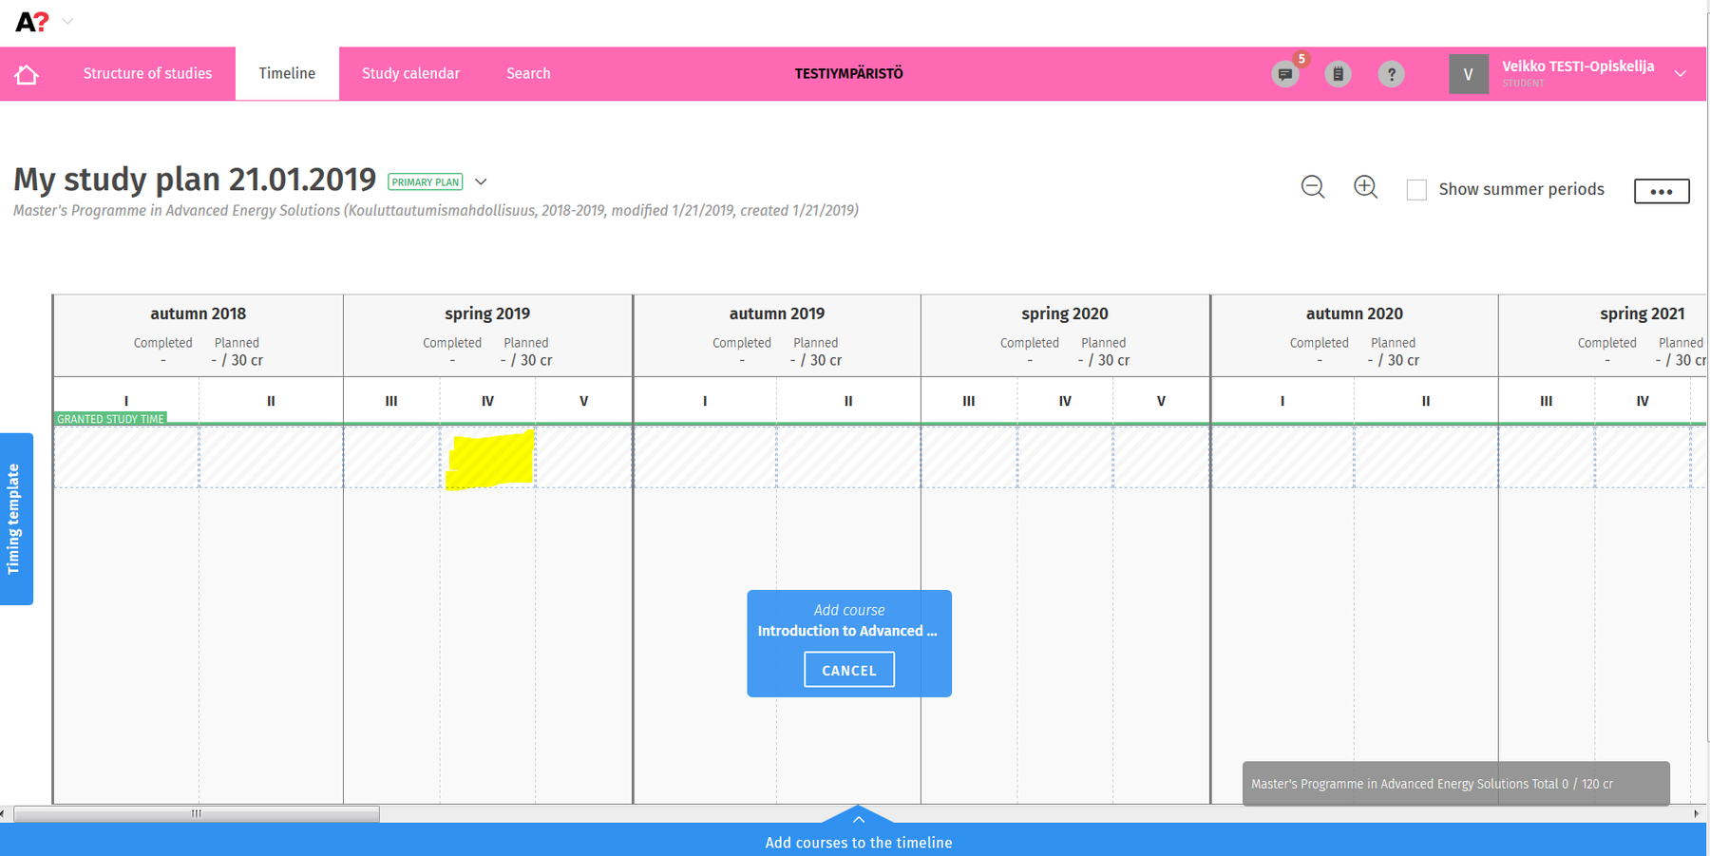This screenshot has height=856, width=1710.
Task: Enable Show summer periods checkbox
Action: point(1416,190)
